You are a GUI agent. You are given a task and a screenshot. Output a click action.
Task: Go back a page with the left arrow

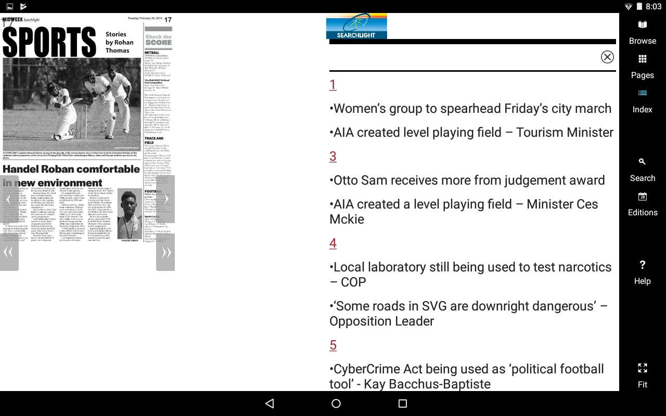click(9, 199)
